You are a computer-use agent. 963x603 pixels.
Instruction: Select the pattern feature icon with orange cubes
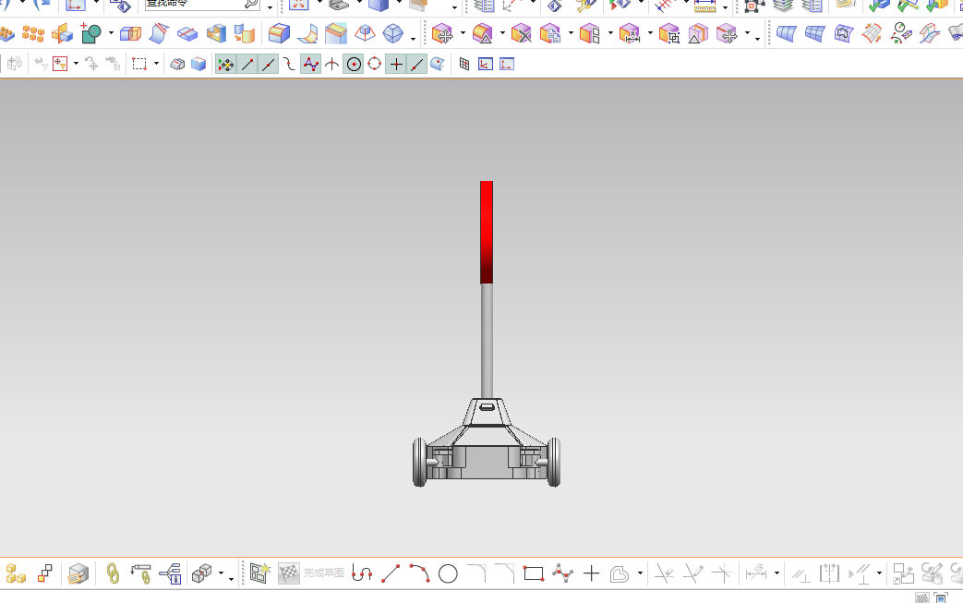[x=33, y=33]
